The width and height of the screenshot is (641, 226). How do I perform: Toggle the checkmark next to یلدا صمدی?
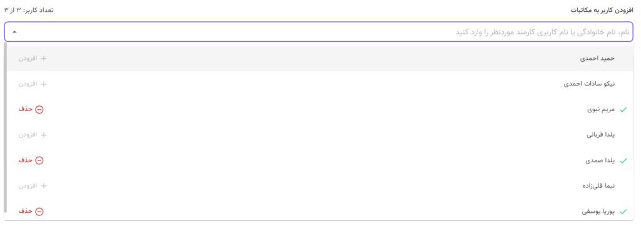(x=623, y=160)
